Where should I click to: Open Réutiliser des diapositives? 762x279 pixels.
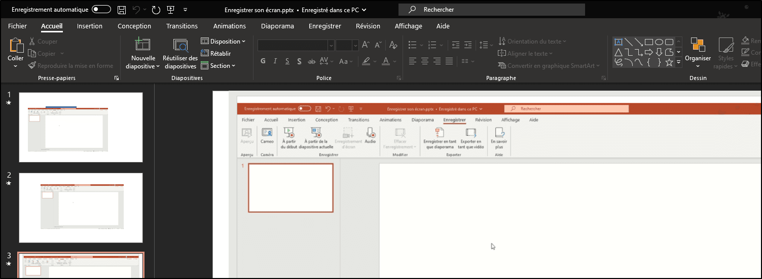click(x=180, y=55)
